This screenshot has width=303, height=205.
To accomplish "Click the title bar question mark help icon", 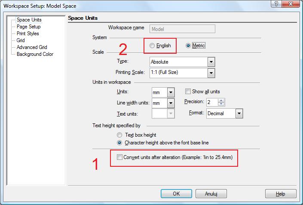I will [x=276, y=4].
